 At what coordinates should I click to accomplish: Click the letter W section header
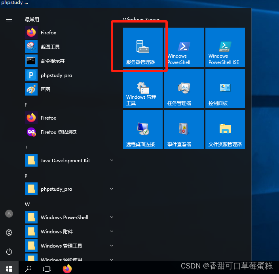pos(27,204)
